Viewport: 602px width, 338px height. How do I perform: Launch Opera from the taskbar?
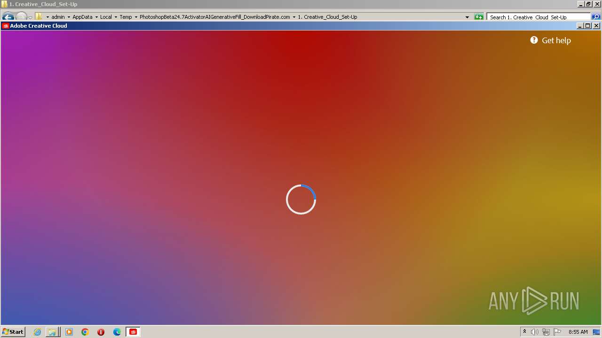[101, 332]
